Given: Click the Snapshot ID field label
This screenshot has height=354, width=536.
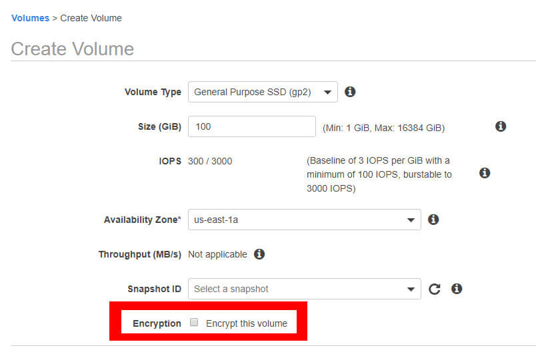Looking at the screenshot, I should pyautogui.click(x=154, y=289).
